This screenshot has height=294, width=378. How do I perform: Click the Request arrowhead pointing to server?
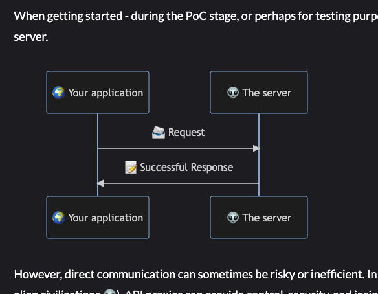(256, 148)
